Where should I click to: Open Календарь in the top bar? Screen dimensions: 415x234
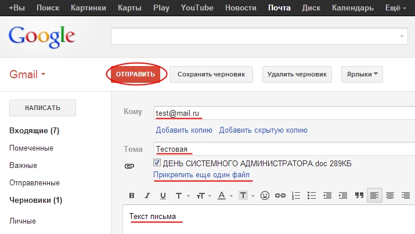coord(353,8)
